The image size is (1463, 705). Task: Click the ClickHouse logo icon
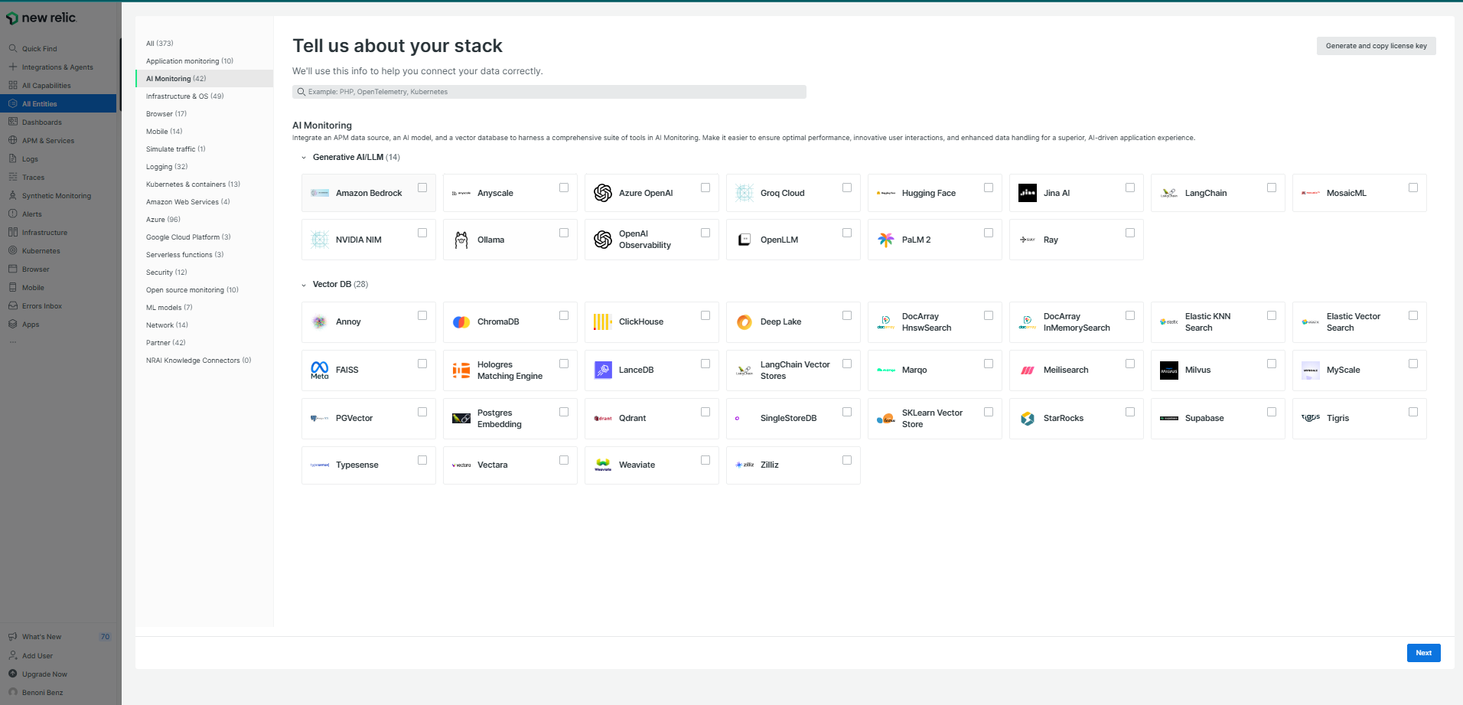(603, 321)
